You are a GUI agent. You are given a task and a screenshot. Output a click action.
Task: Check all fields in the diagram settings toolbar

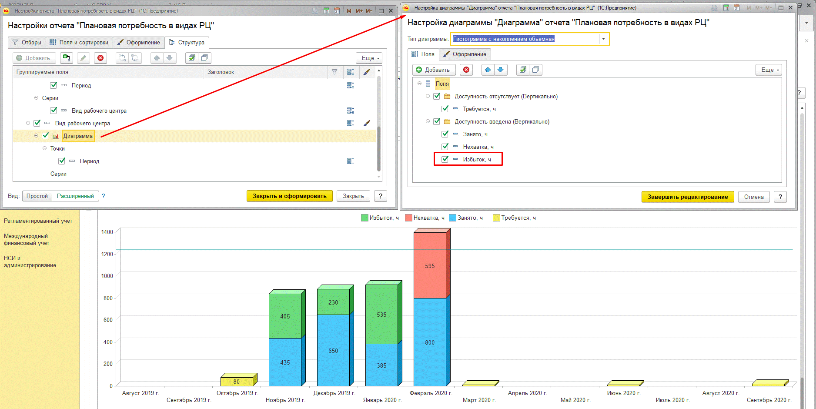click(523, 70)
